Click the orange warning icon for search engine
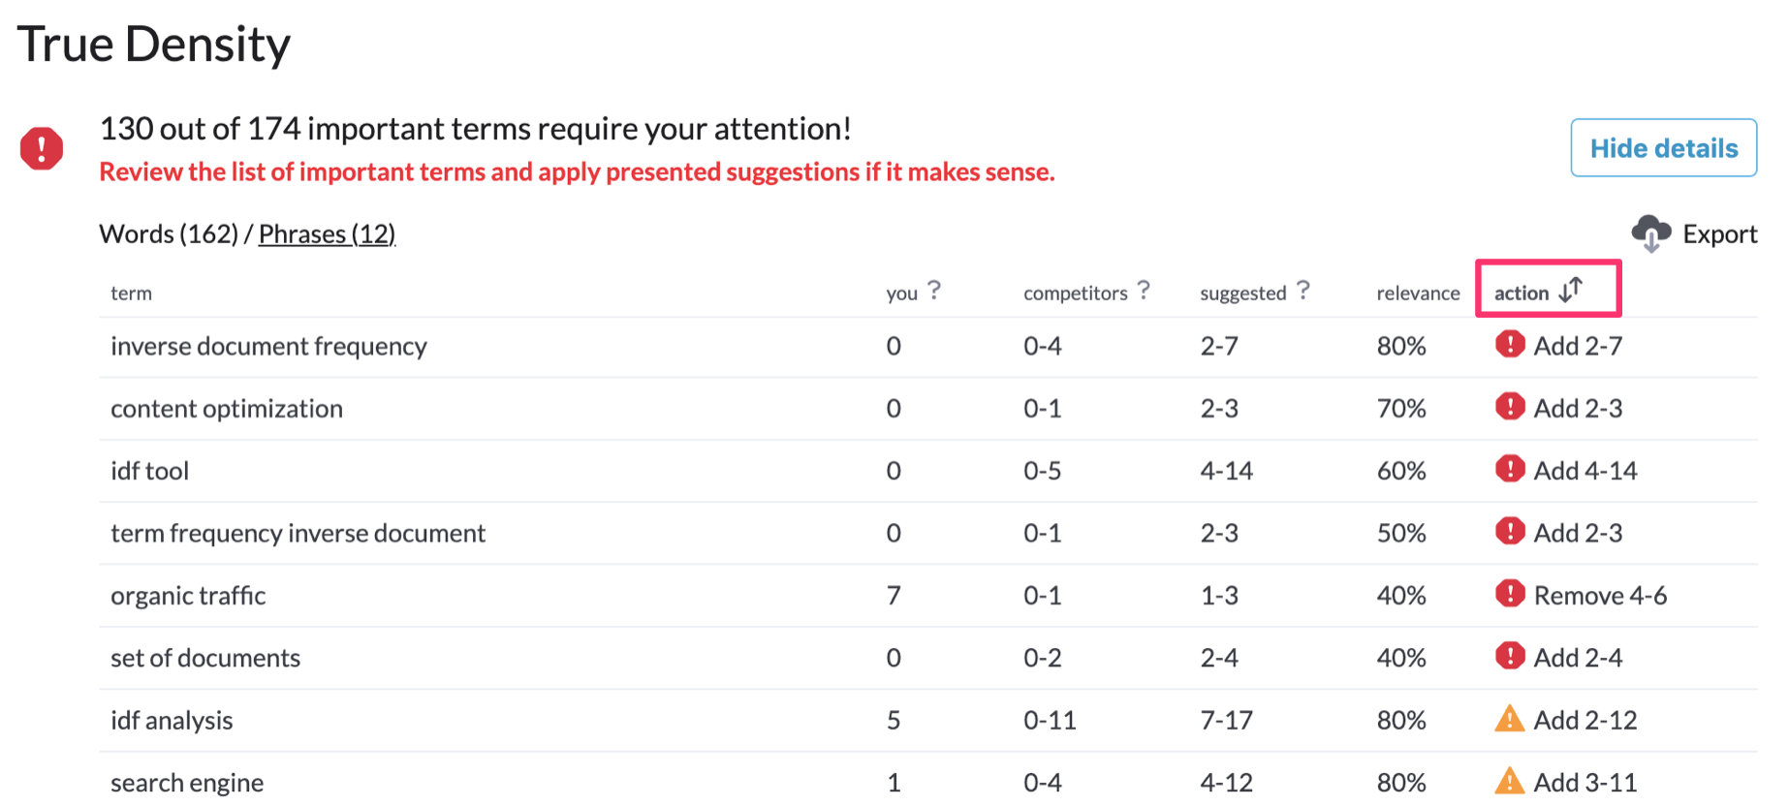Viewport: 1789px width, 806px height. (1510, 781)
